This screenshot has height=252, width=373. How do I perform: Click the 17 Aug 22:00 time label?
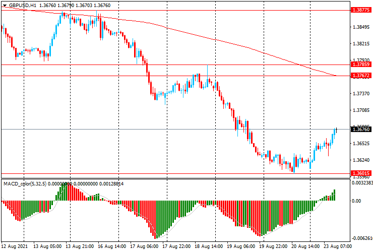click(176, 246)
